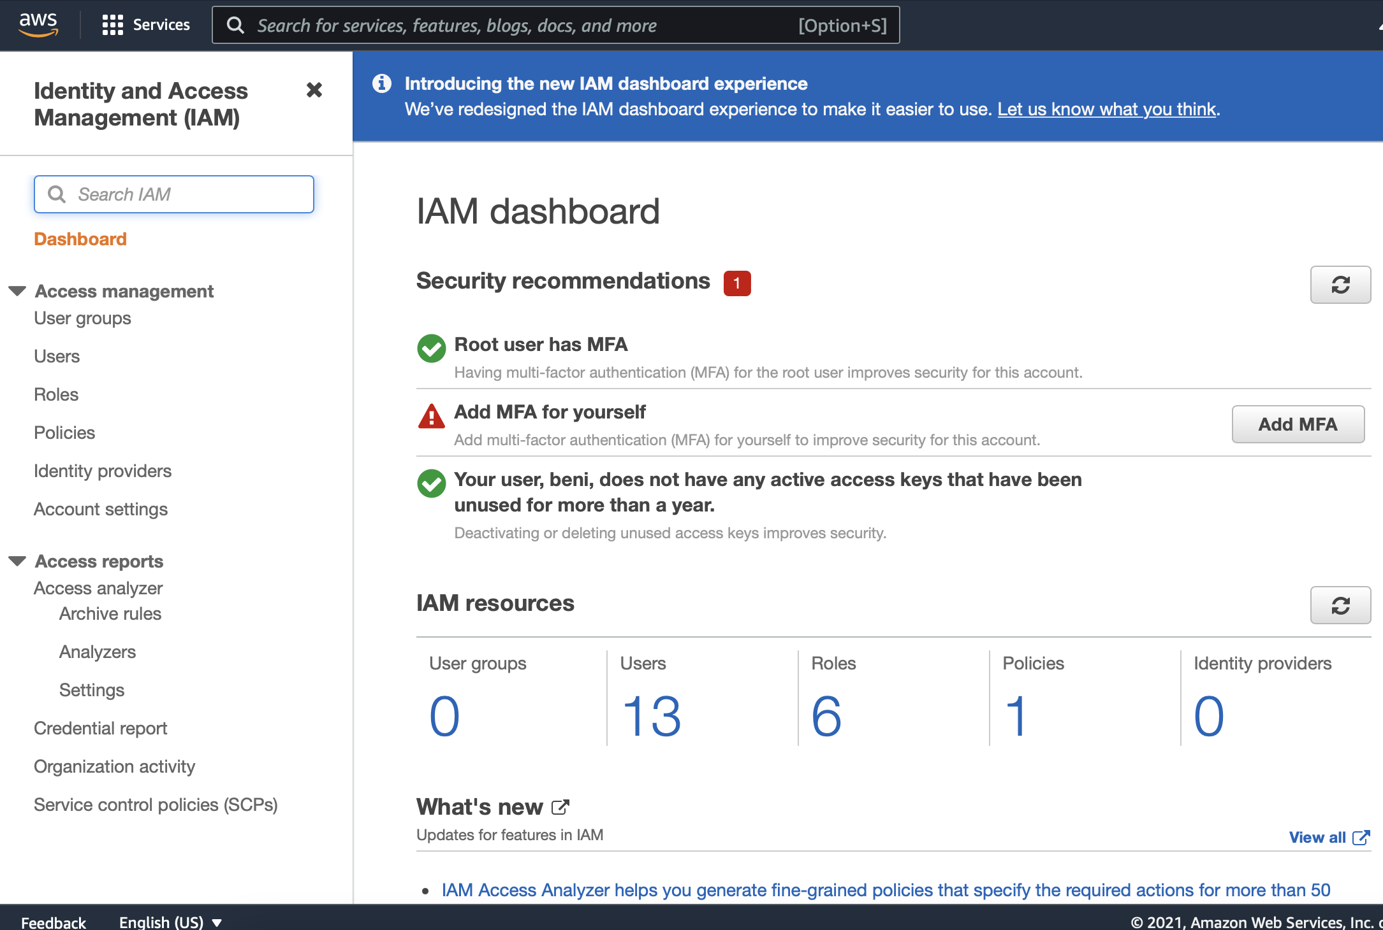Click the Add MFA for yourself title
1383x930 pixels.
coord(550,412)
